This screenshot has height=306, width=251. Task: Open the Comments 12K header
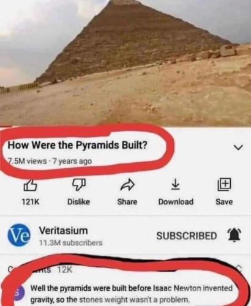(x=40, y=270)
